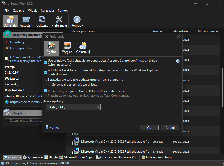Screen dimensions: 224x166
Task: Select the Programy bottom tab
Action: click(12, 157)
